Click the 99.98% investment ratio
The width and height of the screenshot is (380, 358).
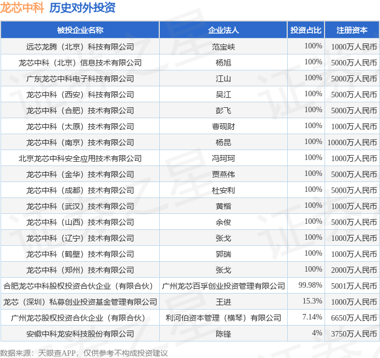click(x=310, y=285)
